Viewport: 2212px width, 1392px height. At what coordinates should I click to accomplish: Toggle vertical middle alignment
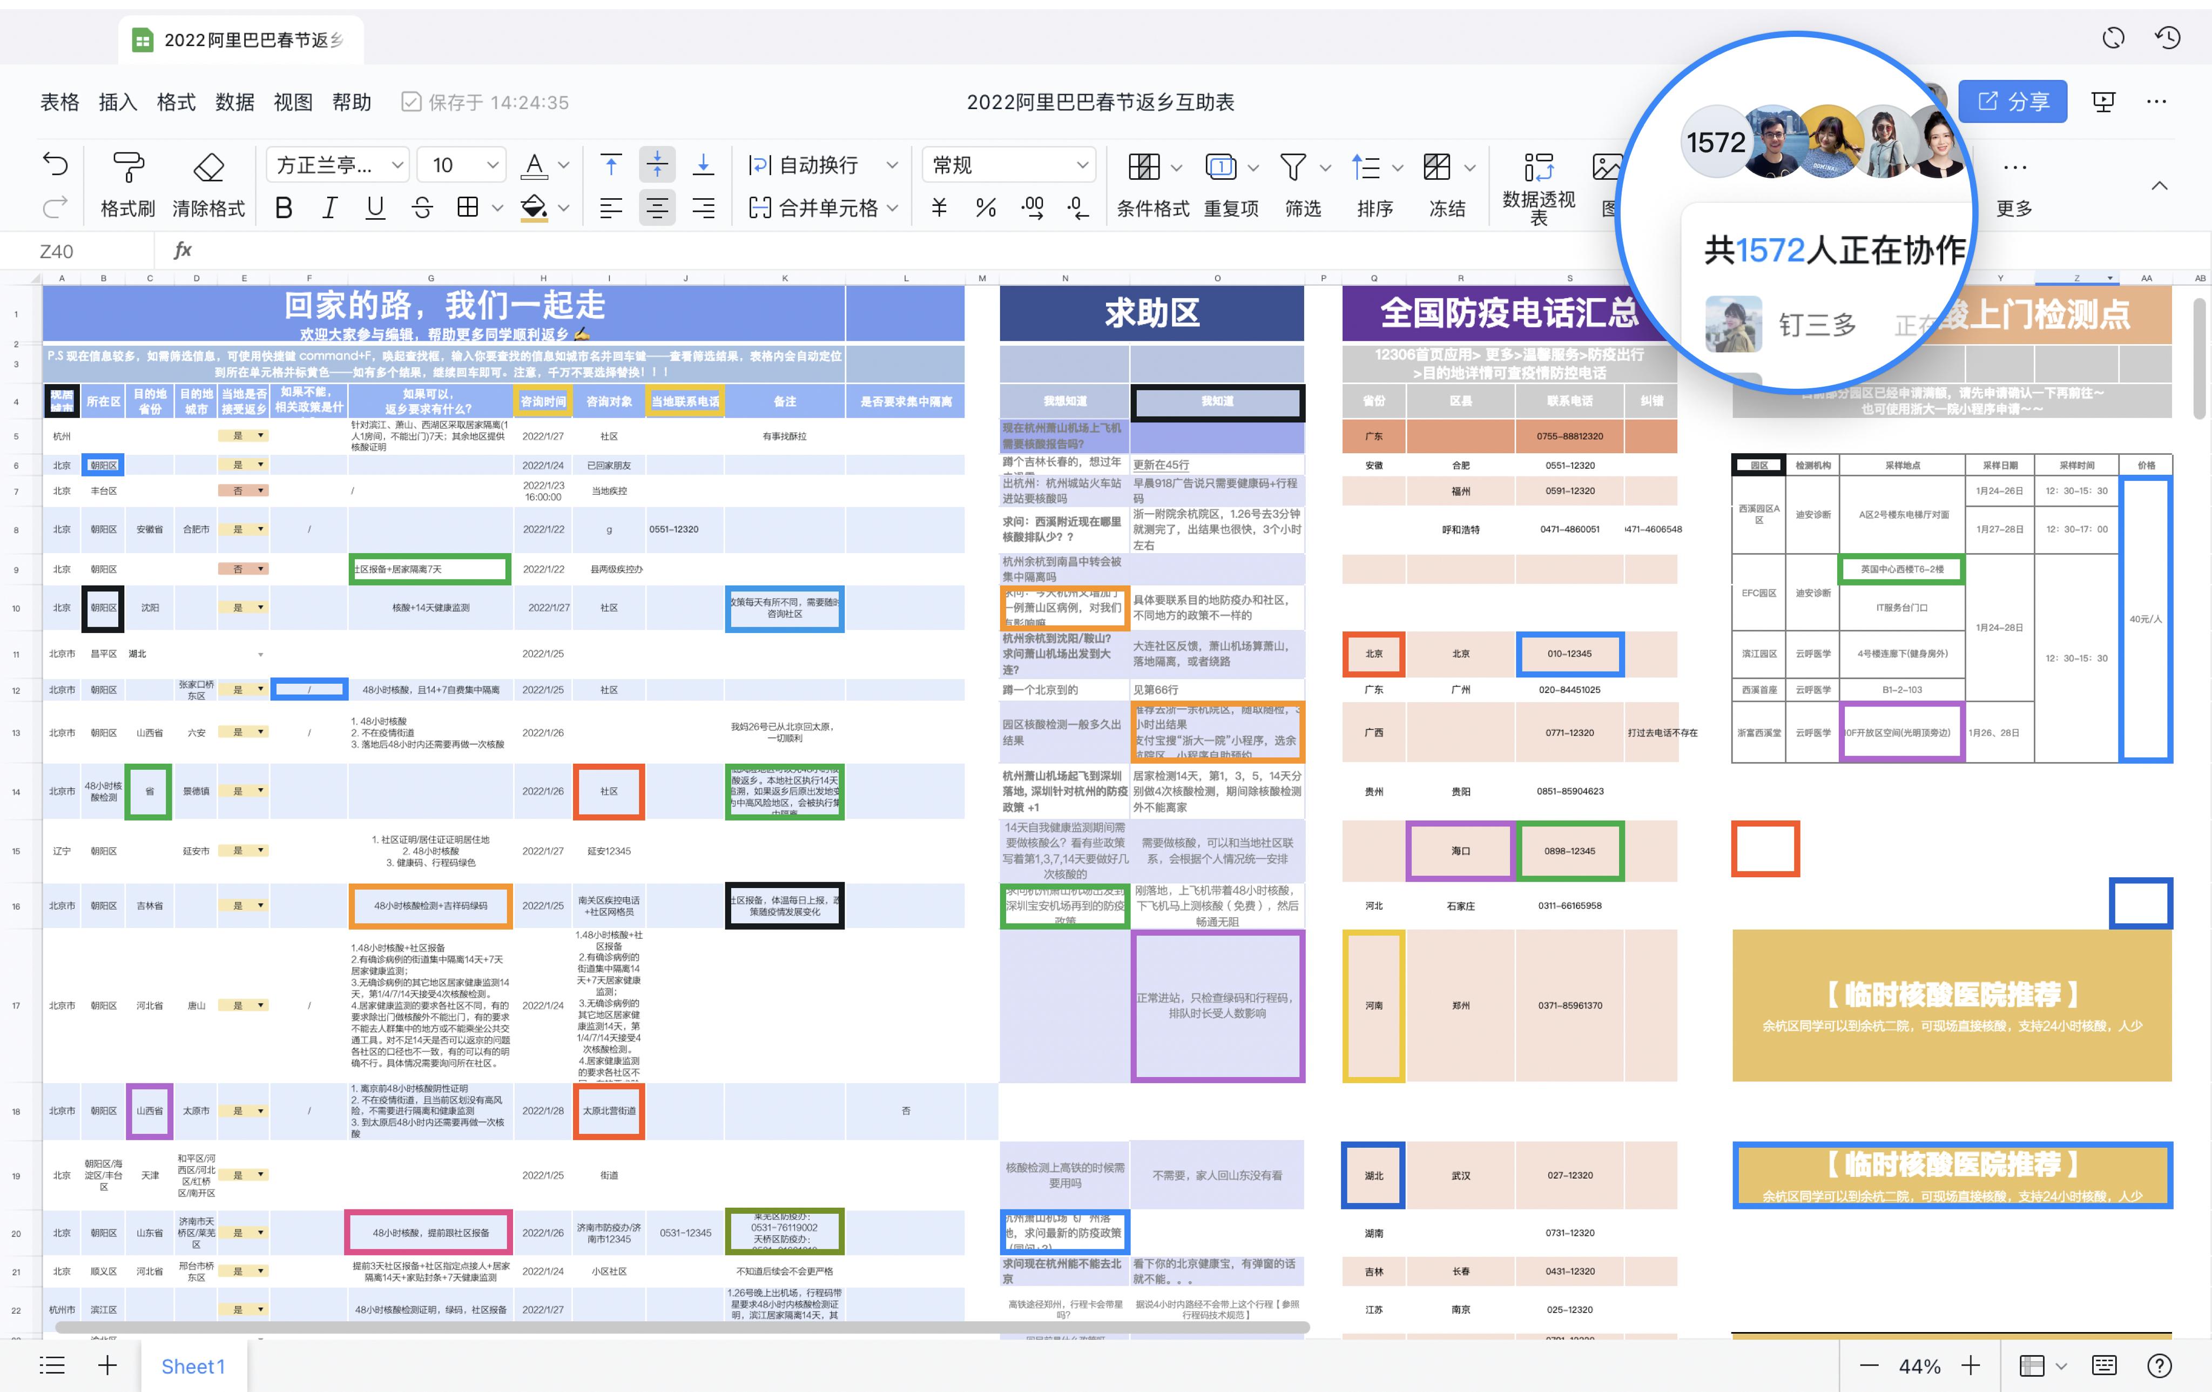click(x=657, y=165)
